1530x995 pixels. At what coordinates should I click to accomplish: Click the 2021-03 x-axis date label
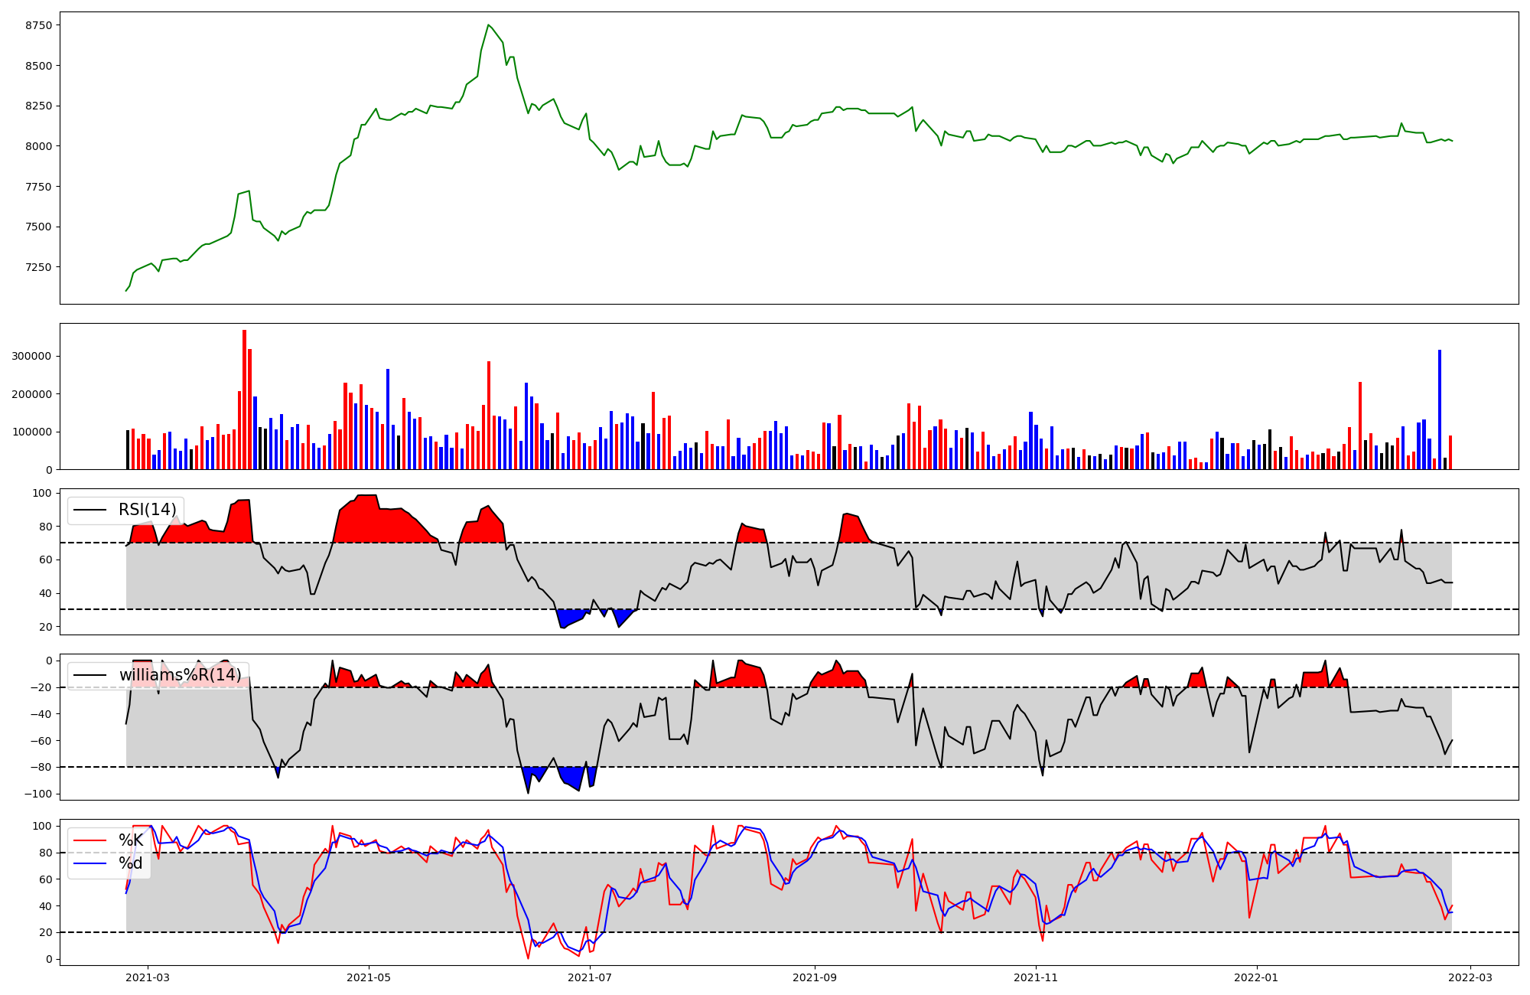[148, 977]
